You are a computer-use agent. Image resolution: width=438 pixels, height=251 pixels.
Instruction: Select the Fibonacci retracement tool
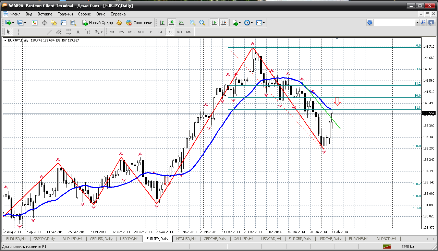pos(68,32)
